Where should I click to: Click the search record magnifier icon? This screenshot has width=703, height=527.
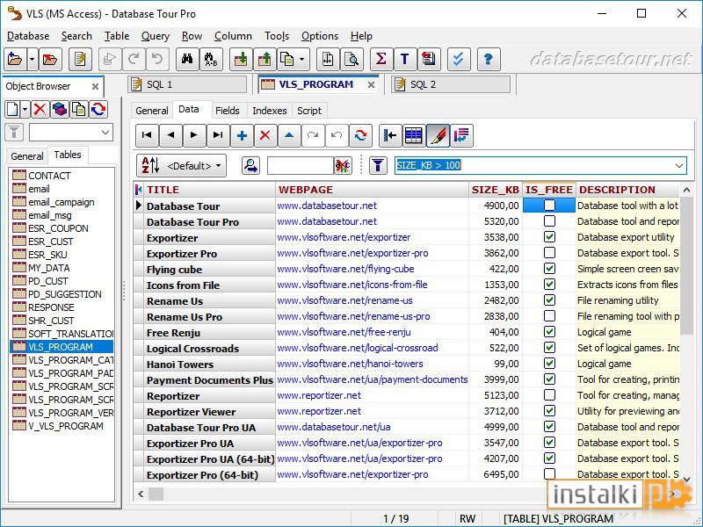click(x=251, y=165)
